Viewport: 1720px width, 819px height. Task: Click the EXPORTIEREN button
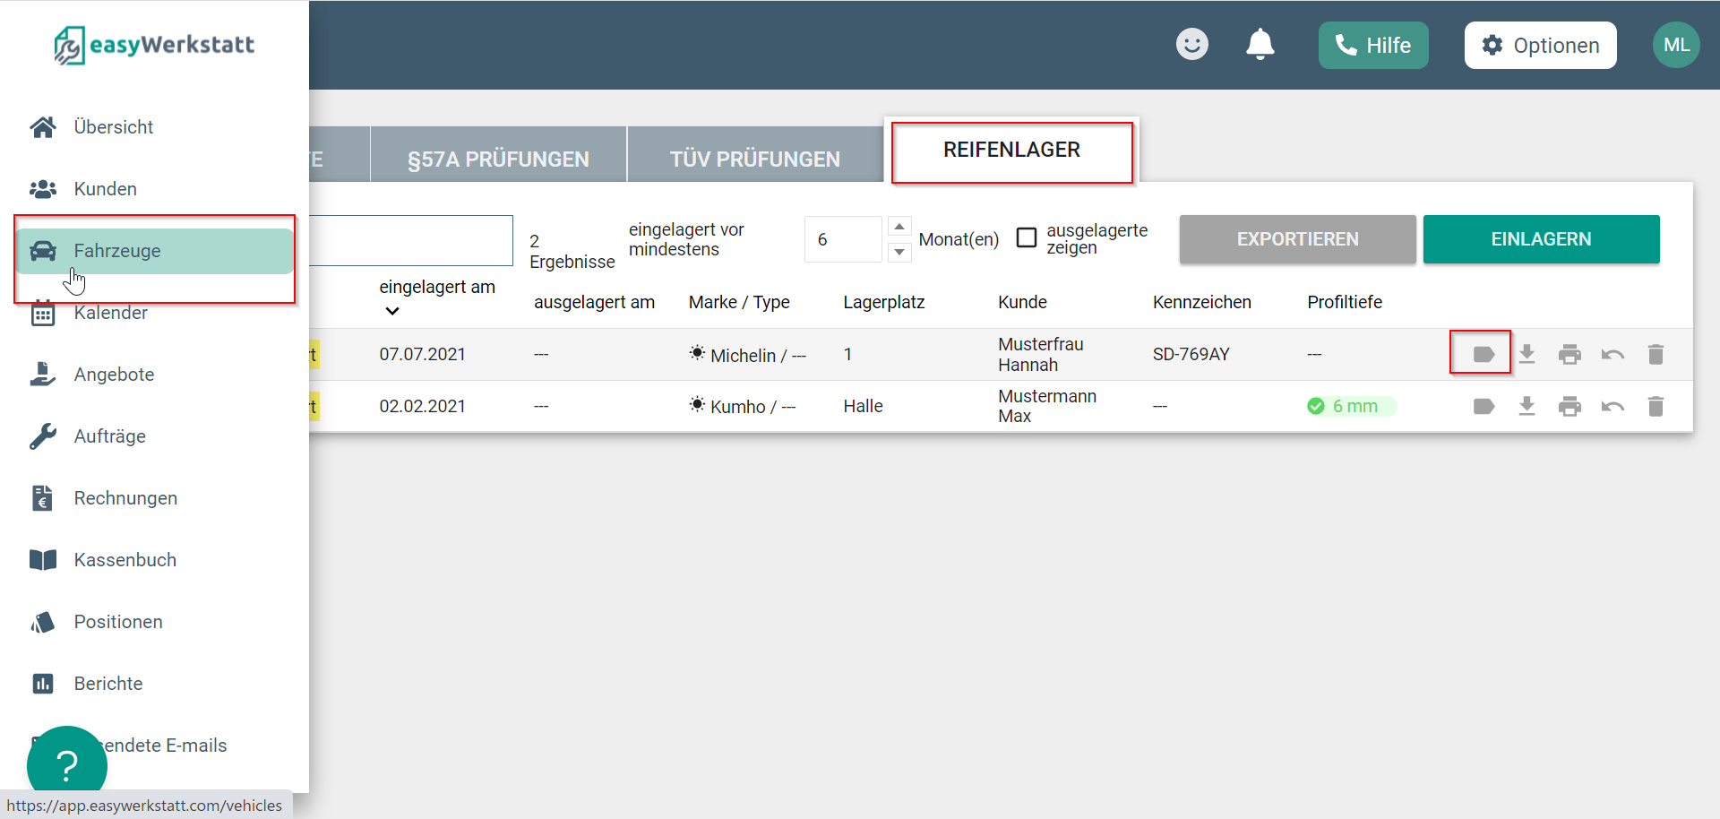point(1297,239)
